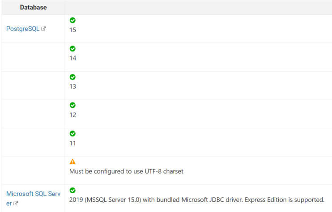Open the PostgreSQL link

point(23,29)
